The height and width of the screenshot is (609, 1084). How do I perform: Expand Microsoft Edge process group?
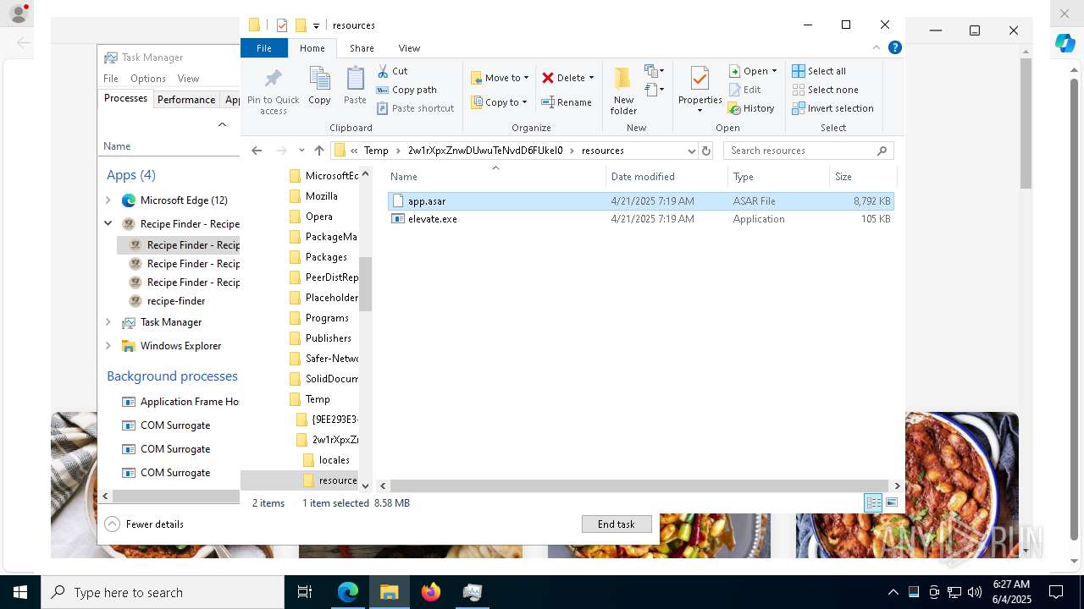(108, 200)
